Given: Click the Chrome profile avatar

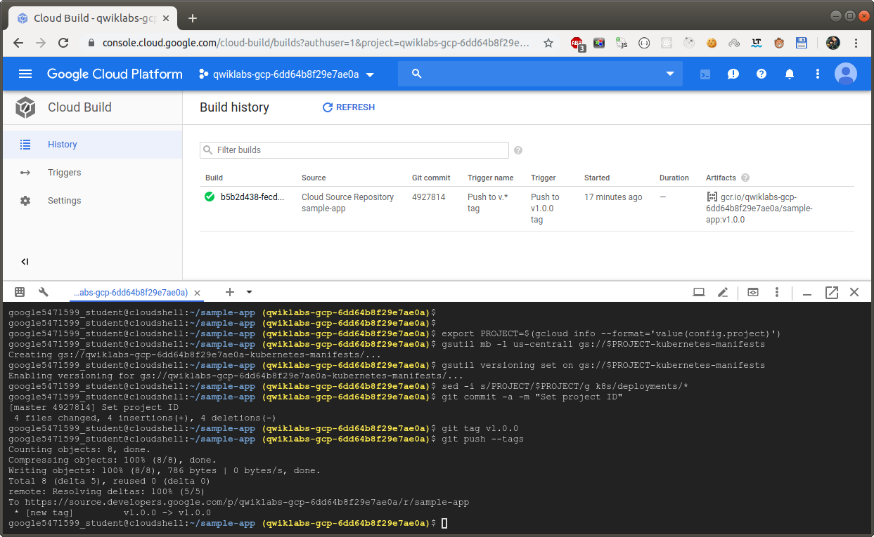Looking at the screenshot, I should [833, 43].
